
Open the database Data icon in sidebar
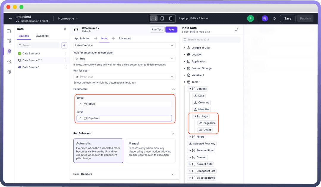(x=9, y=51)
